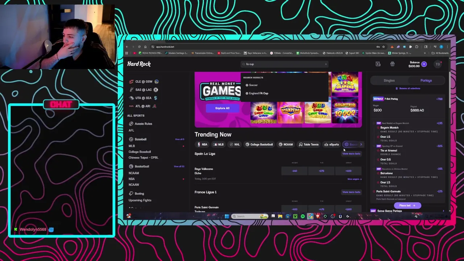Click View more bets for Spain La Liga
Screen dimensions: 464x261
tap(351, 154)
